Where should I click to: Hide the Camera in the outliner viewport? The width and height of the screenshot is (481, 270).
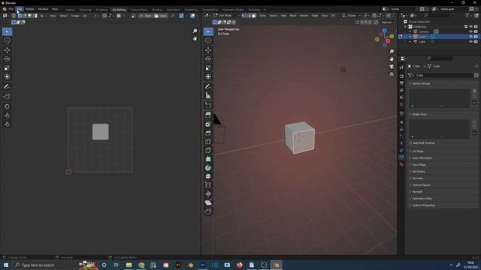click(x=470, y=31)
